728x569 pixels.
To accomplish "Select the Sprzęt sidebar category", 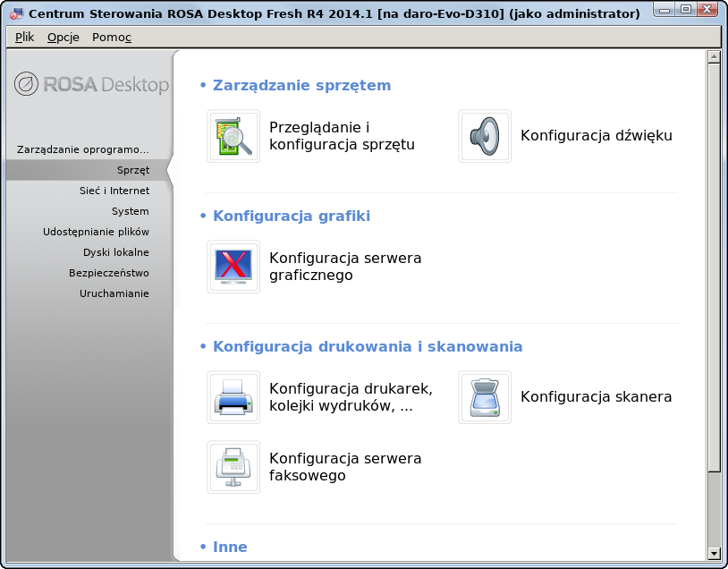I will [x=89, y=170].
